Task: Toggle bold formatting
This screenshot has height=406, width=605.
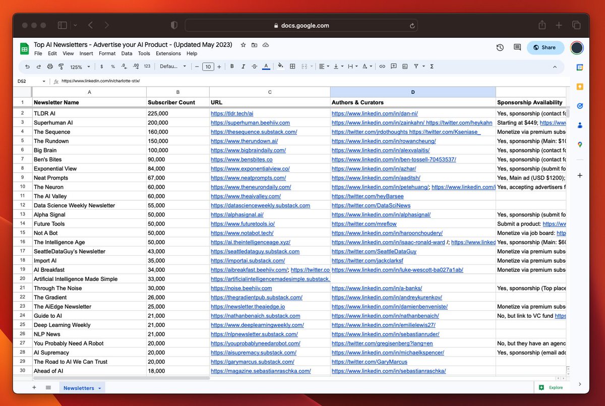Action: coord(232,67)
